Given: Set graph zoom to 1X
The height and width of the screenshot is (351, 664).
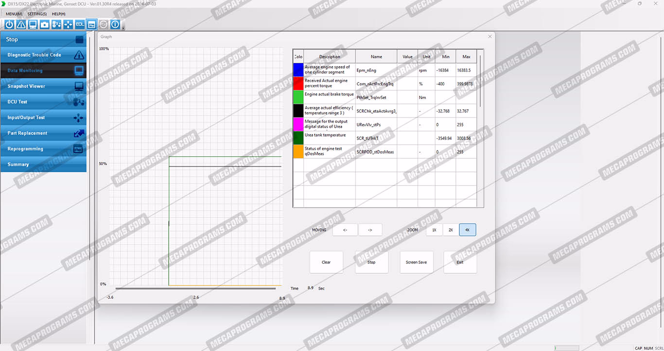Looking at the screenshot, I should coord(434,230).
